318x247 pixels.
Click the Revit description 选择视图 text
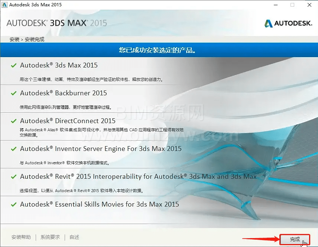click(x=81, y=191)
